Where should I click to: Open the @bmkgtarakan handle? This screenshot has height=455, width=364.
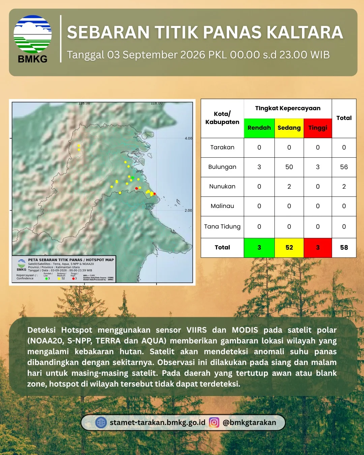pos(249,422)
